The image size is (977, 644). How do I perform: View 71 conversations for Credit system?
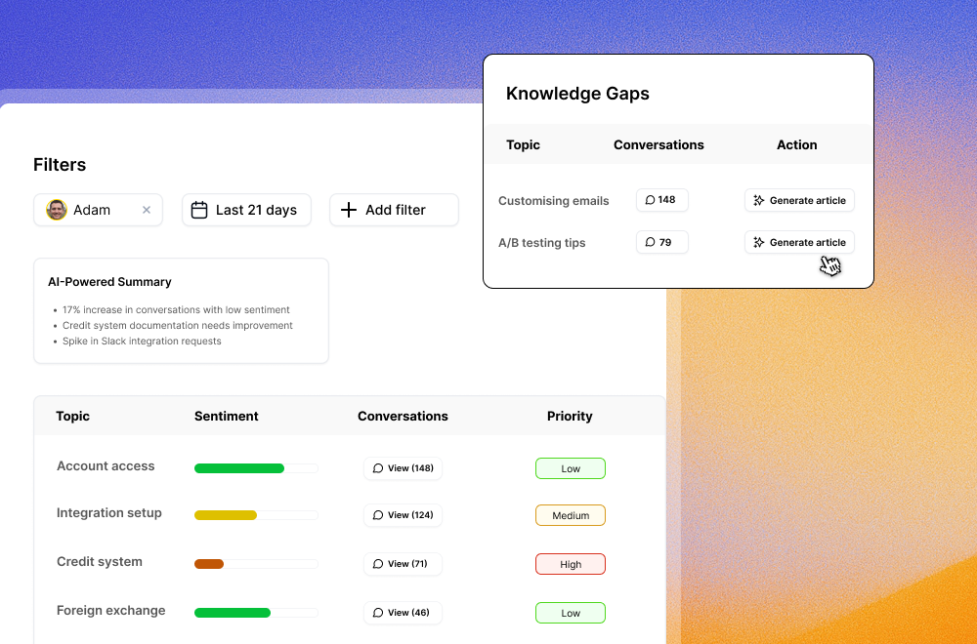click(x=403, y=564)
